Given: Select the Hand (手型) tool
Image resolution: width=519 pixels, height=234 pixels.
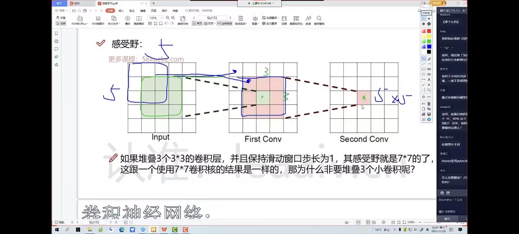Looking at the screenshot, I should pyautogui.click(x=60, y=18).
